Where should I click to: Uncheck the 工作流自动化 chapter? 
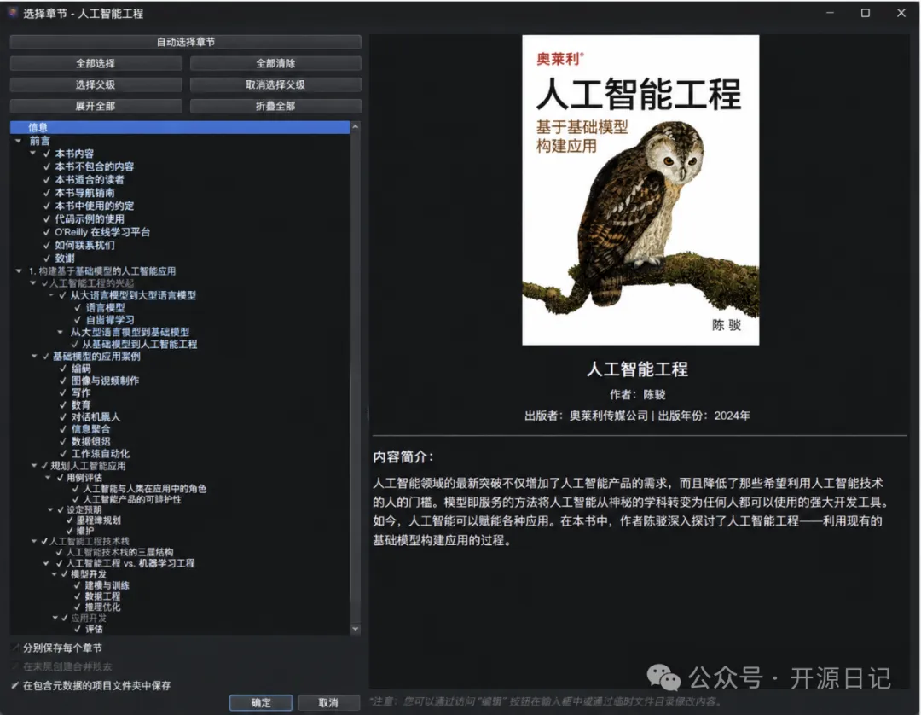point(63,454)
